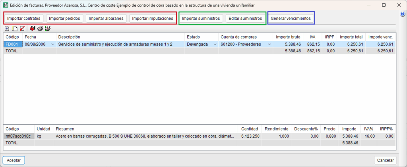
Task: Click Importar imputaciones button
Action: click(x=153, y=18)
